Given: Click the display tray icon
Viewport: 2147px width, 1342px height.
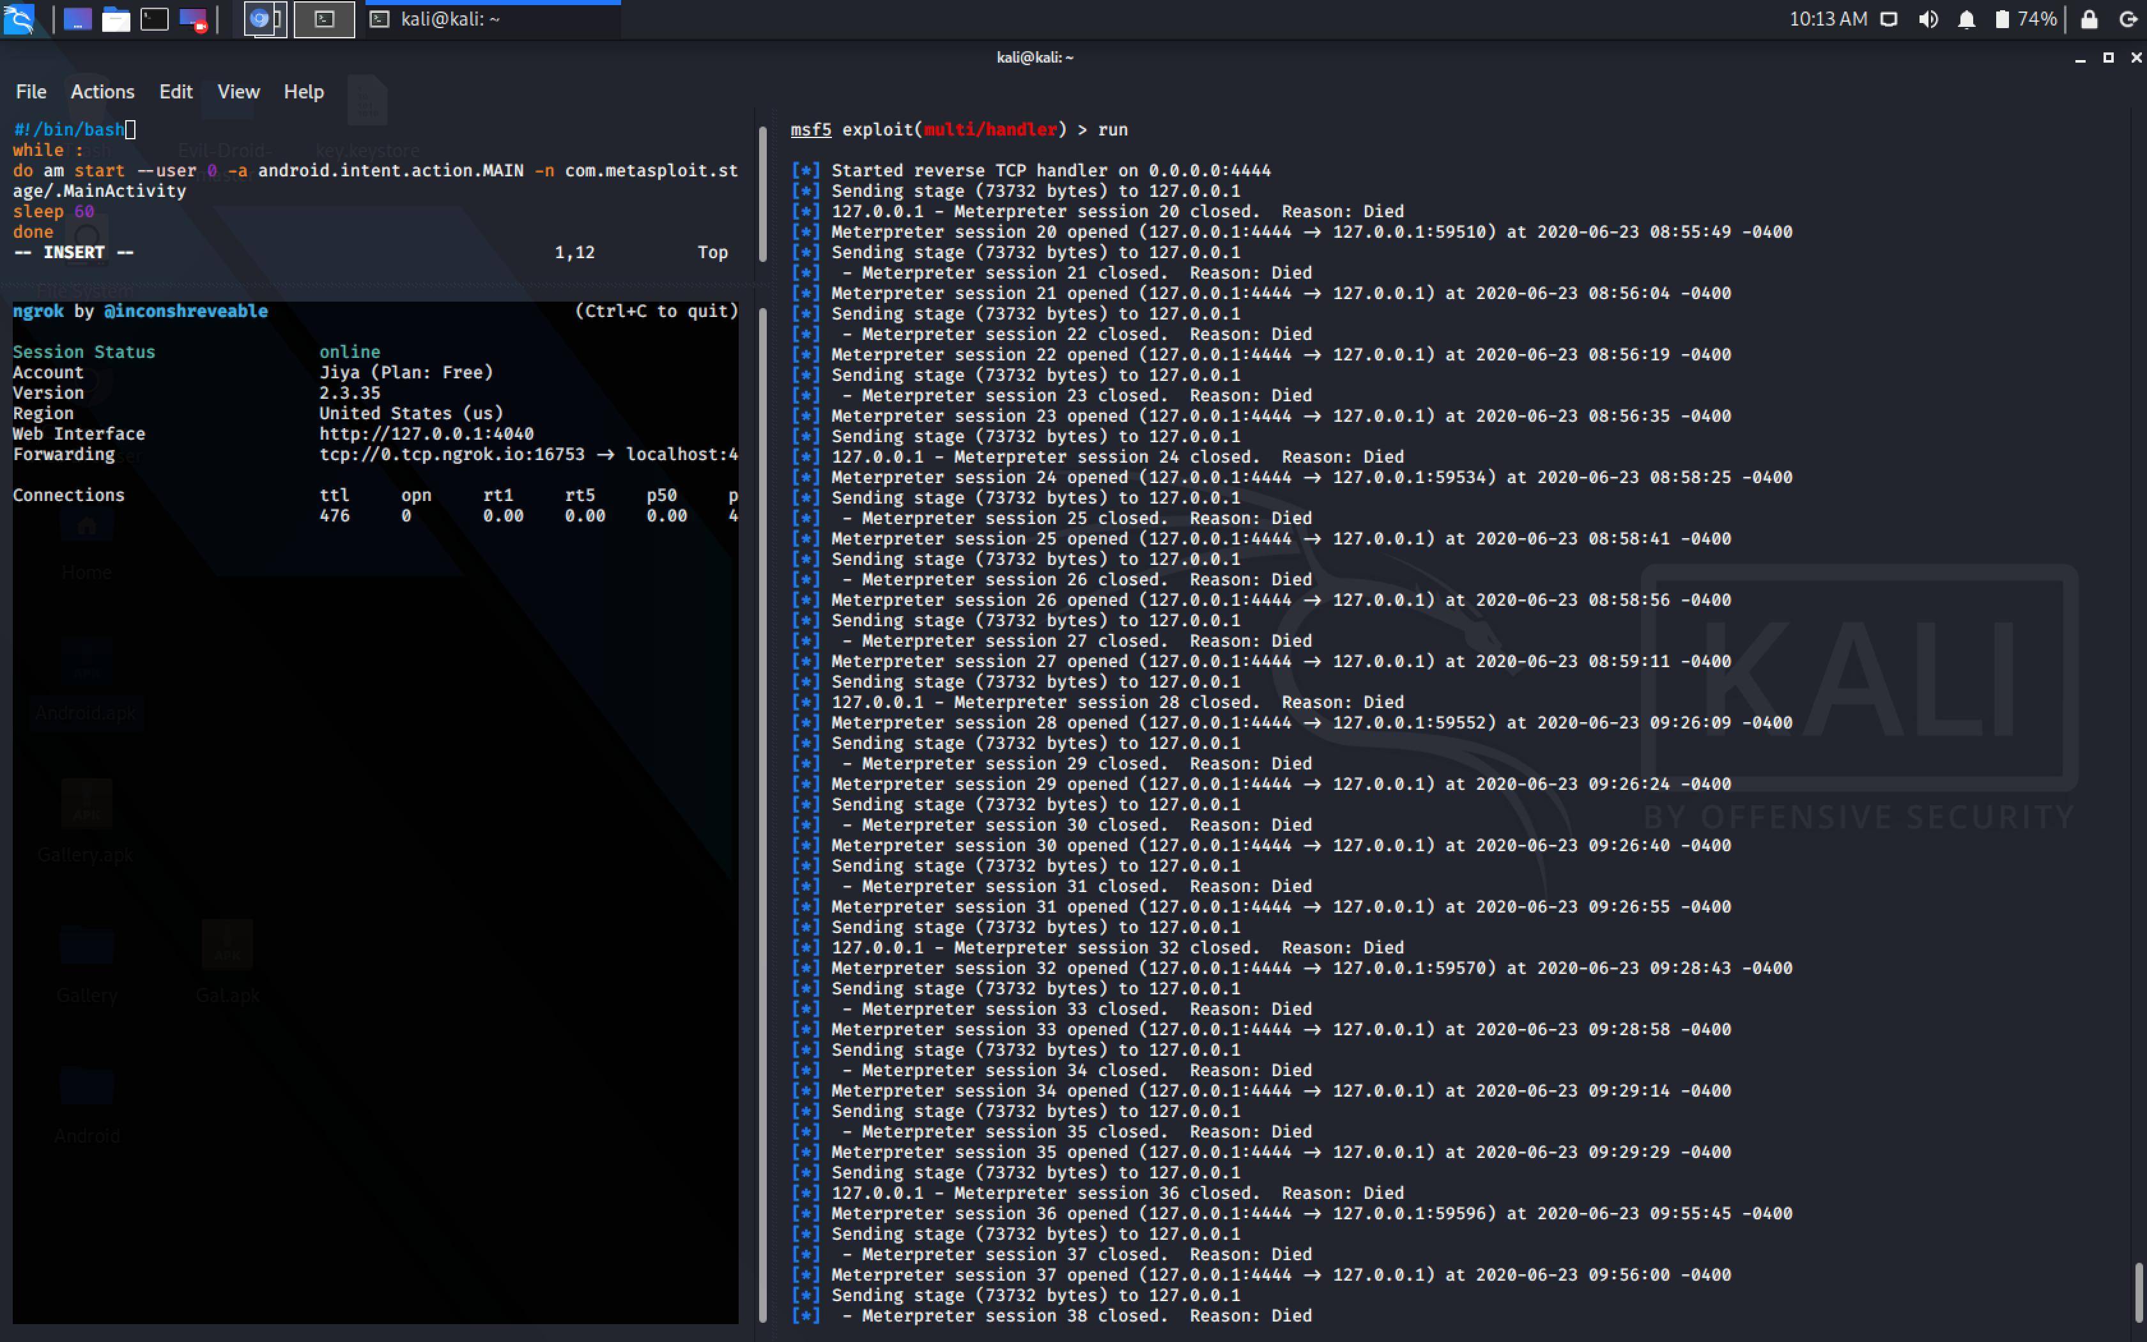Looking at the screenshot, I should point(1889,19).
